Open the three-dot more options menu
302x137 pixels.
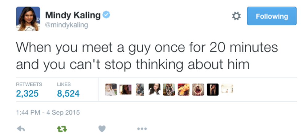[x=142, y=128]
